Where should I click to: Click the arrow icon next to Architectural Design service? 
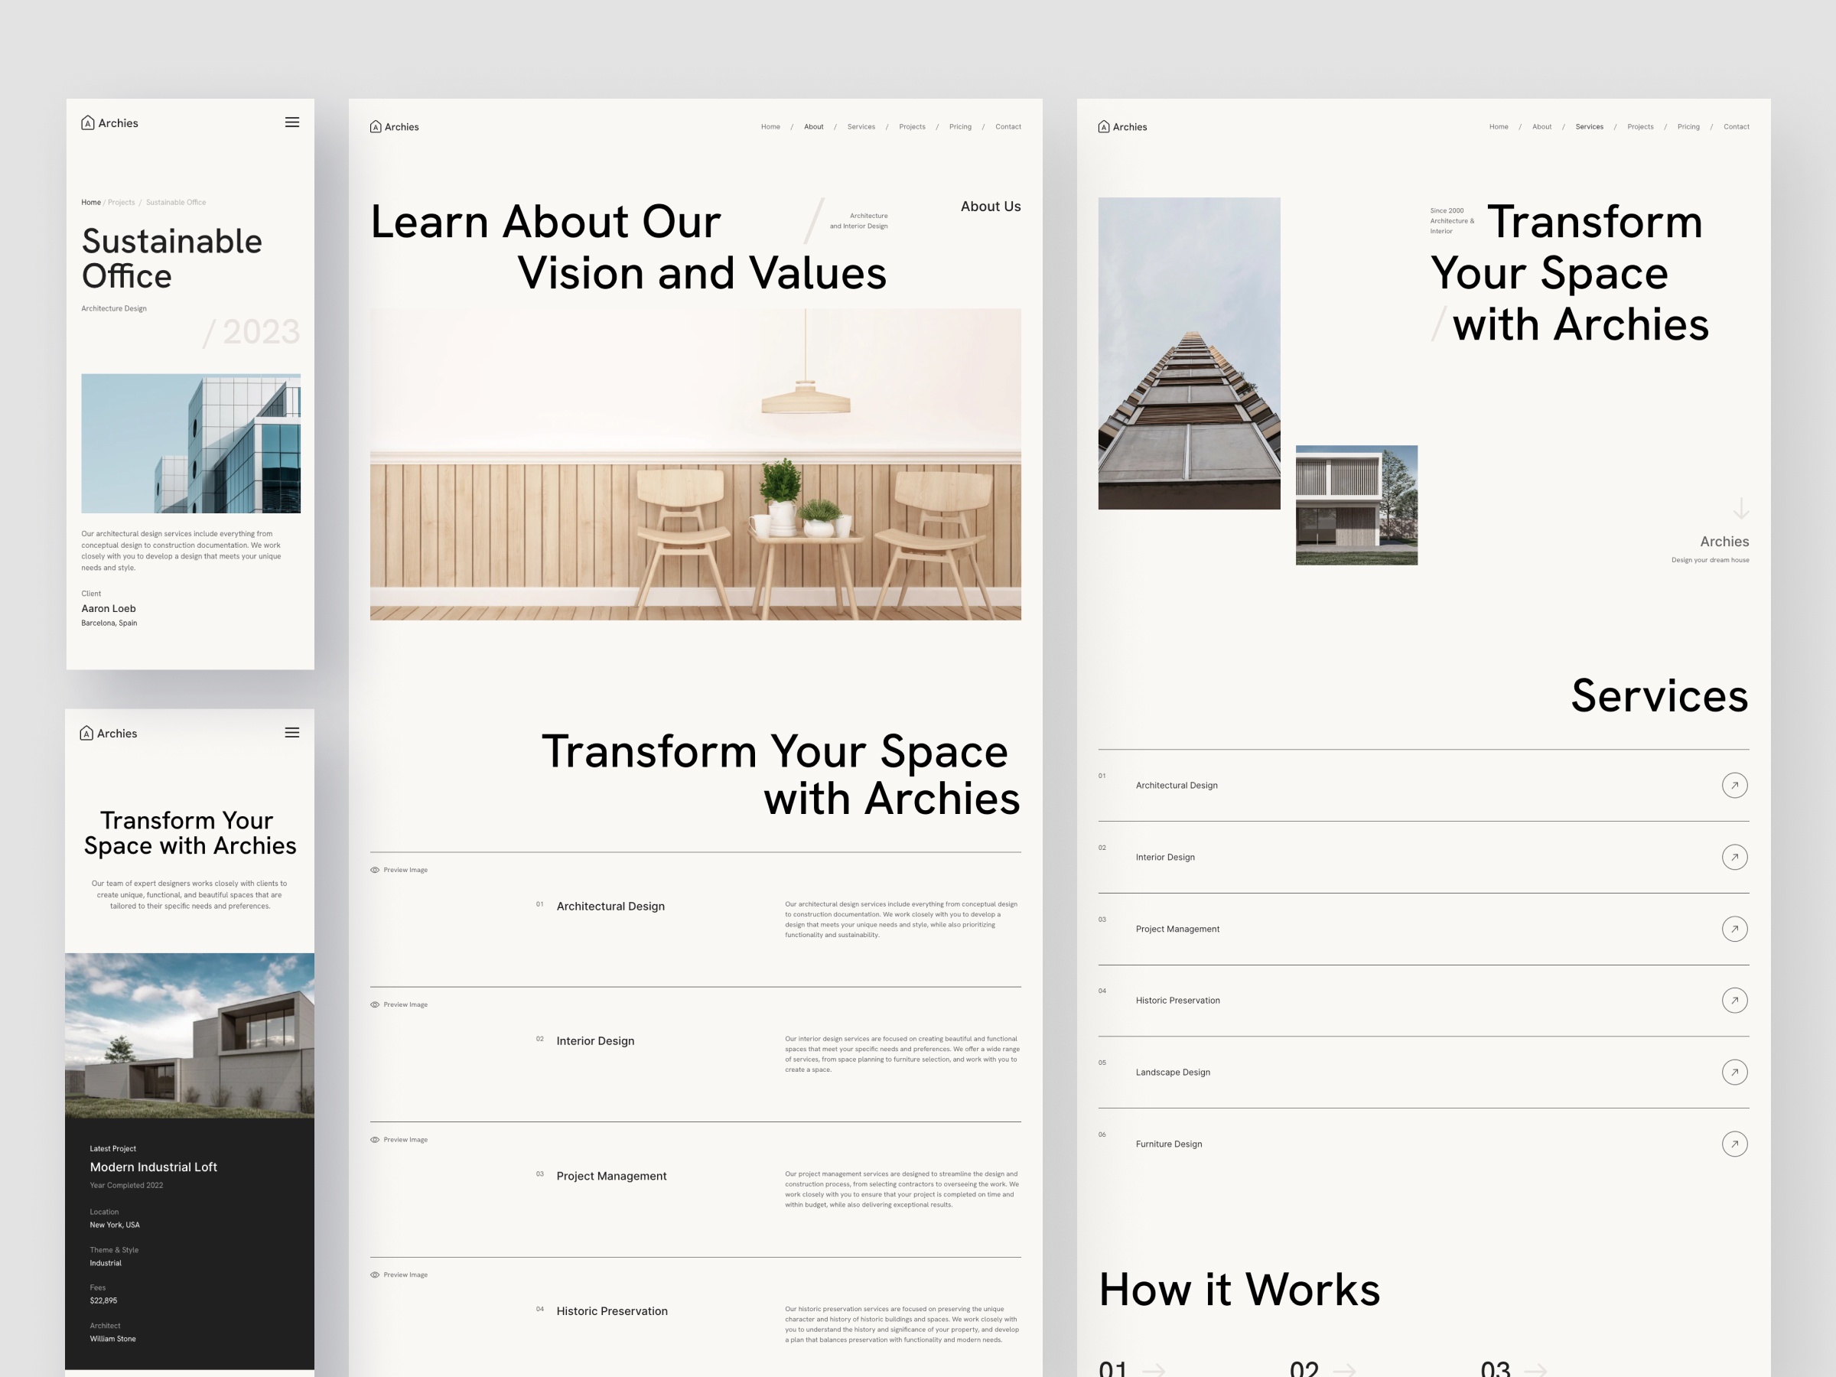tap(1734, 785)
